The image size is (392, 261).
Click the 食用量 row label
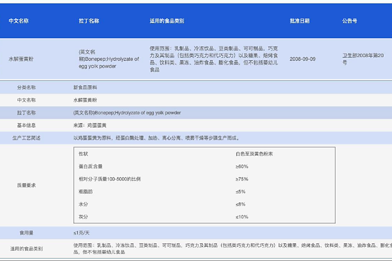26,232
